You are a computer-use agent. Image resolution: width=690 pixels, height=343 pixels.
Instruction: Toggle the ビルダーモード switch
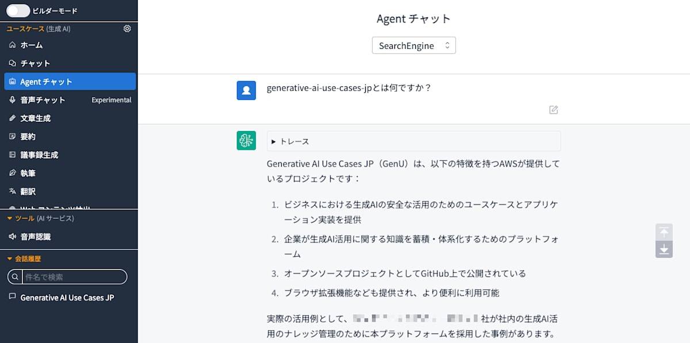[18, 10]
